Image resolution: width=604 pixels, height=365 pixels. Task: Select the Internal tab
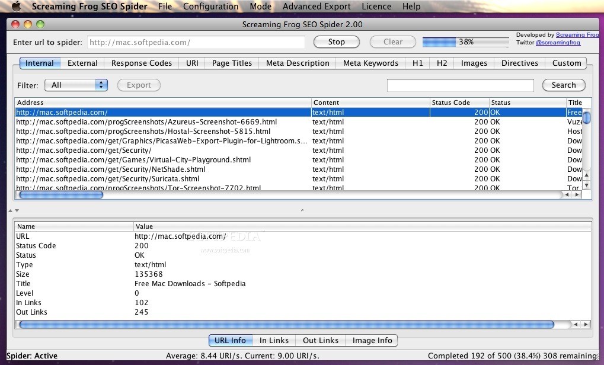click(39, 63)
